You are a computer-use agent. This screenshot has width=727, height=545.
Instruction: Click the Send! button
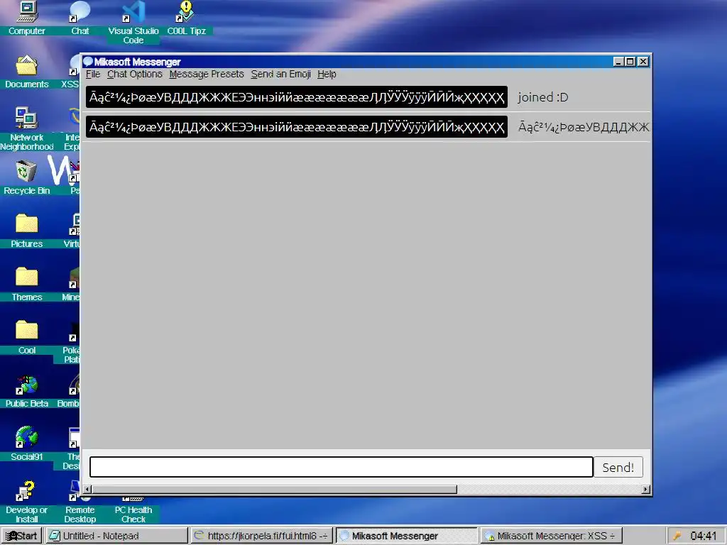coord(618,467)
